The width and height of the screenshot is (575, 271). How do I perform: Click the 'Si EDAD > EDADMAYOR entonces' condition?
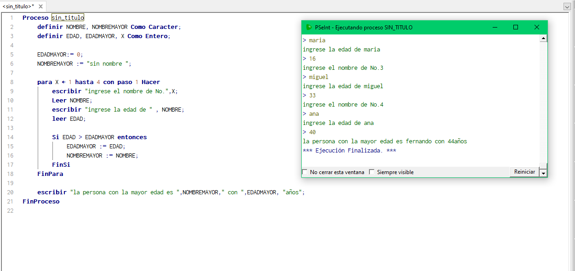99,137
